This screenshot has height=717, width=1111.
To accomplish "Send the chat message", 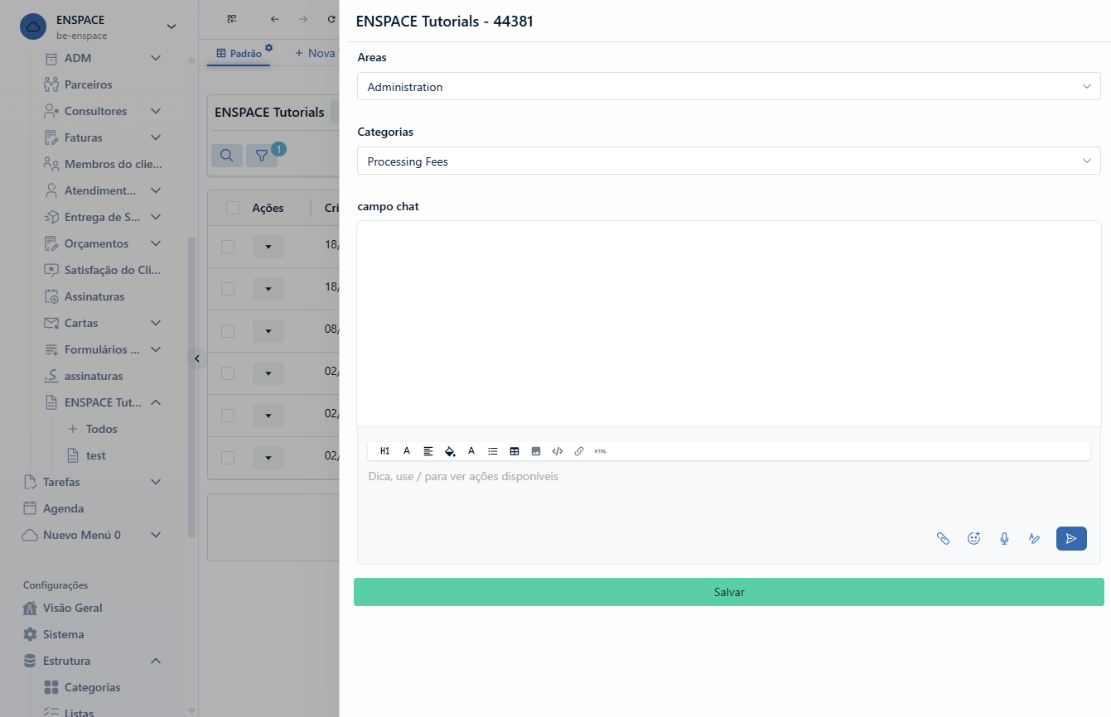I will click(1071, 538).
